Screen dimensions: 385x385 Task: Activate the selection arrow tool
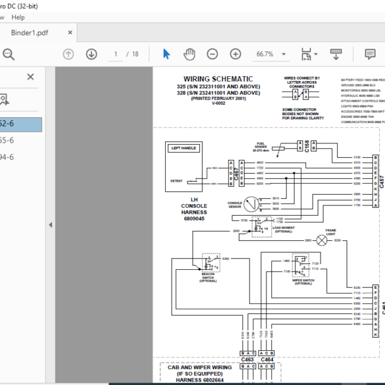point(167,54)
